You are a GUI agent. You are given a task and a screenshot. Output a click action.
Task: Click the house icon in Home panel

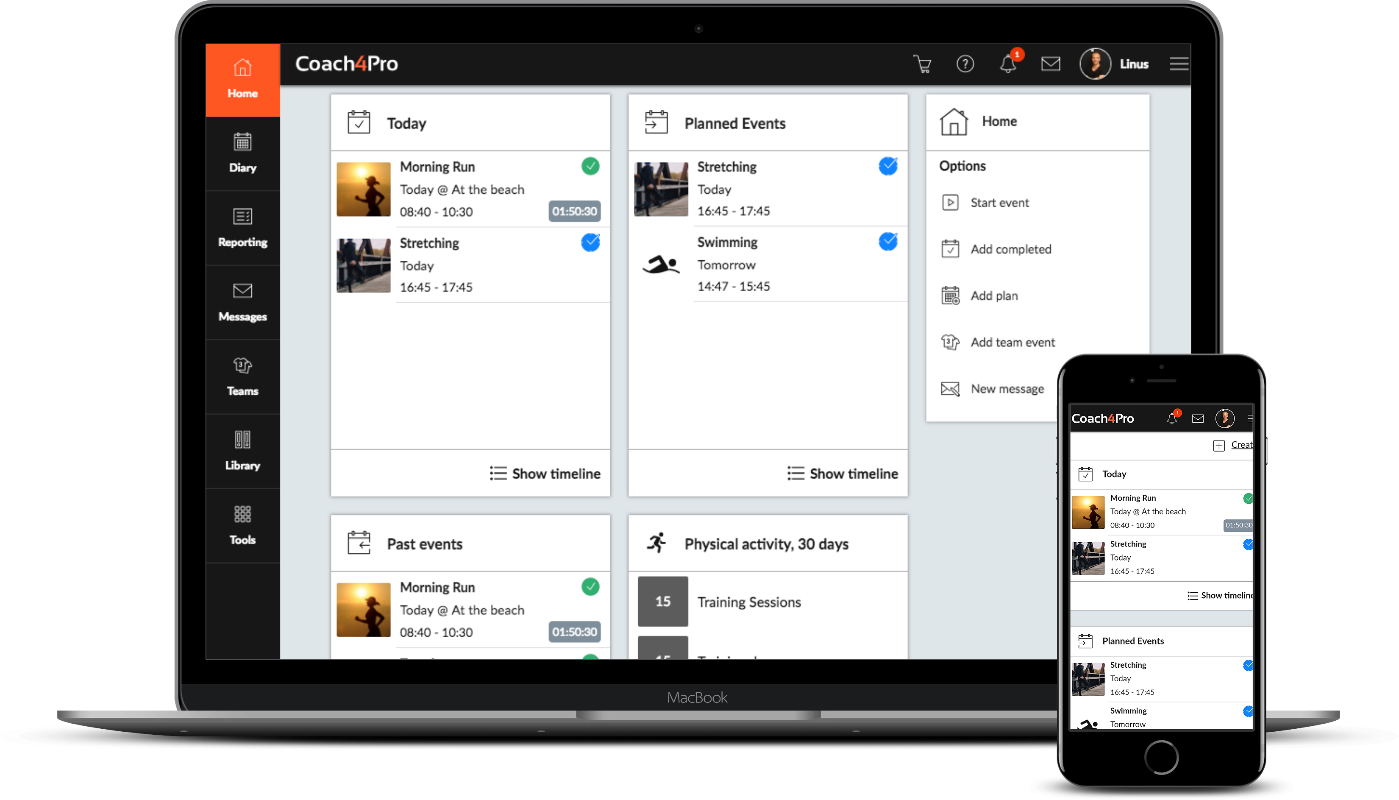tap(954, 121)
